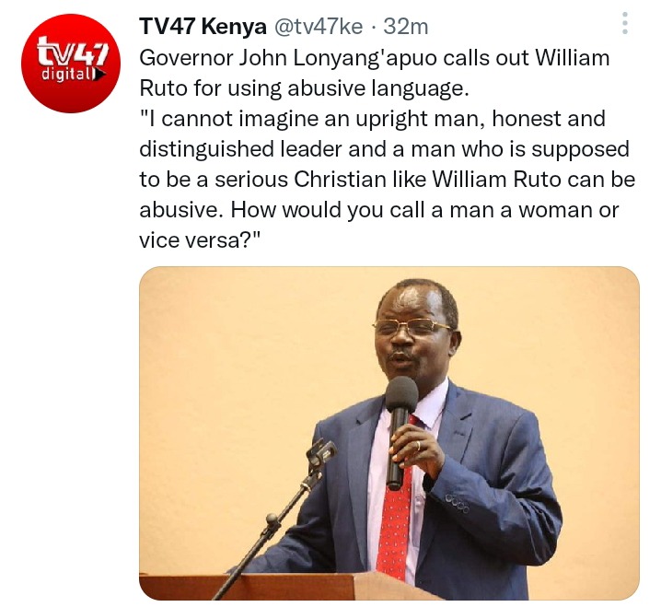Open the tweet via 32m timestamp
This screenshot has width=661, height=607.
[406, 27]
